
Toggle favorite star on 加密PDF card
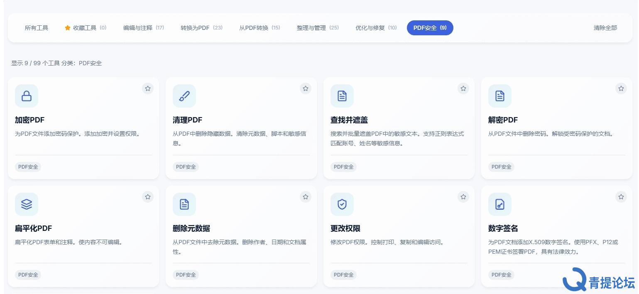click(148, 88)
